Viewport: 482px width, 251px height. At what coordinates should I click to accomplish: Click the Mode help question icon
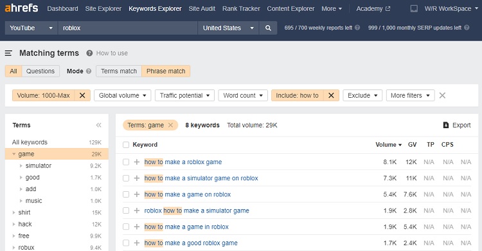point(89,71)
